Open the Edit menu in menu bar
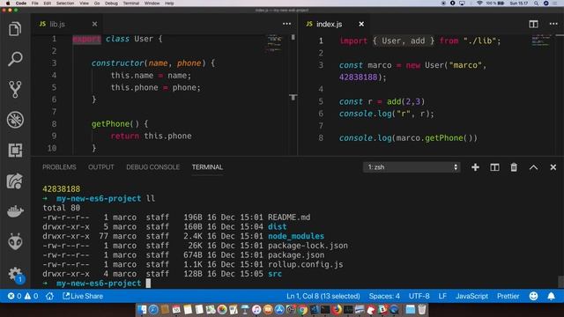 click(47, 4)
